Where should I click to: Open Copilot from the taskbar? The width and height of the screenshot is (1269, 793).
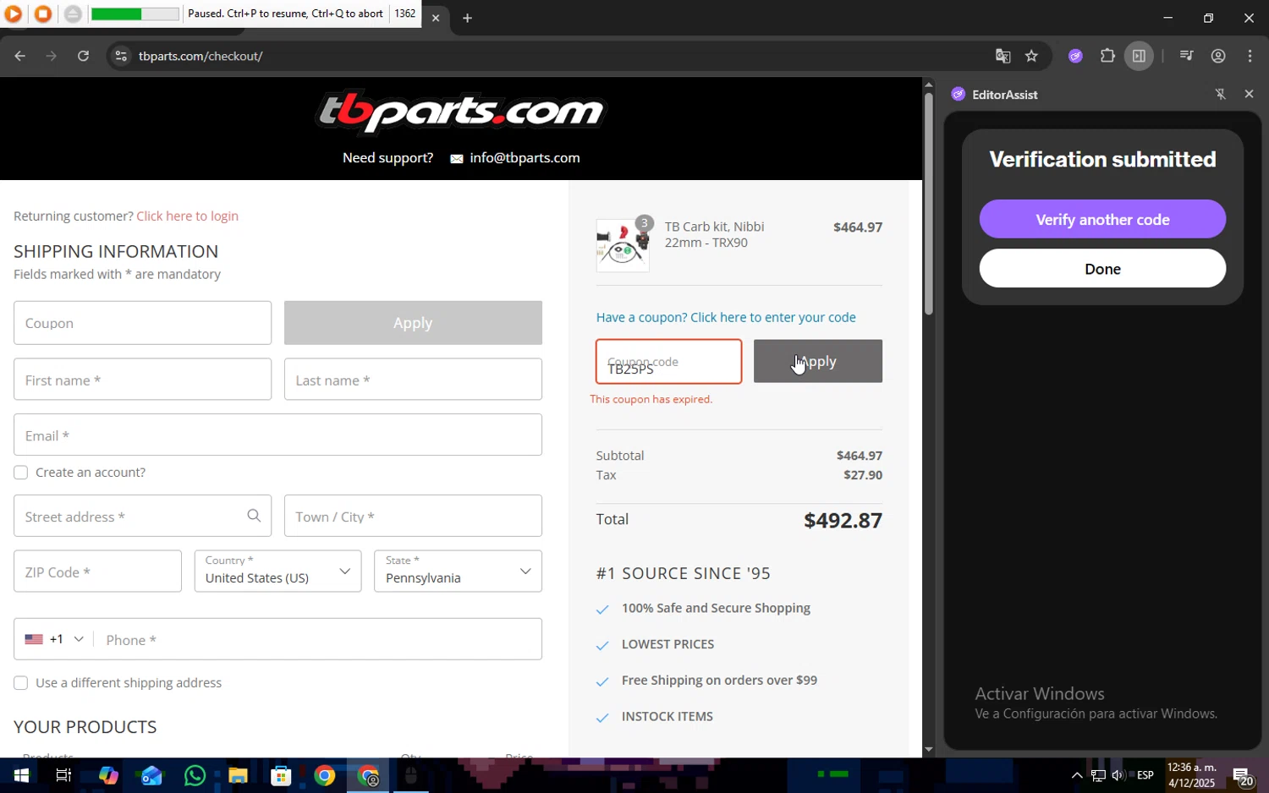[x=108, y=775]
